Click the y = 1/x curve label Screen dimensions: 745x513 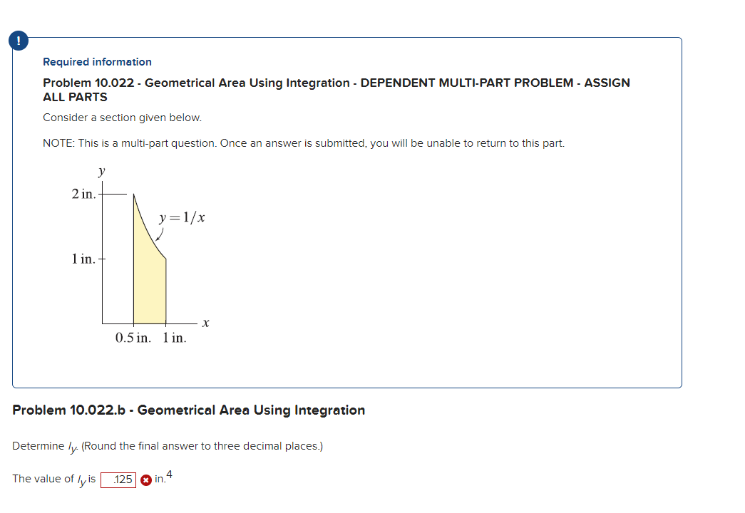tap(180, 217)
